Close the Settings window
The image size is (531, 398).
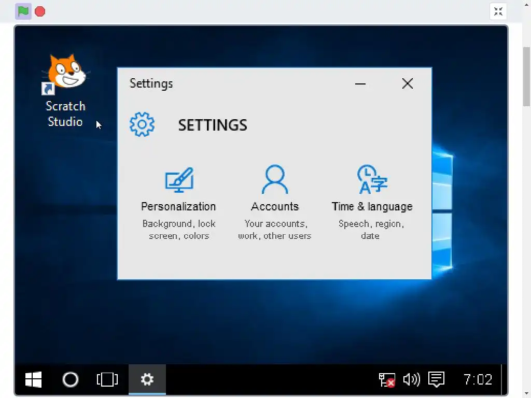tap(408, 83)
